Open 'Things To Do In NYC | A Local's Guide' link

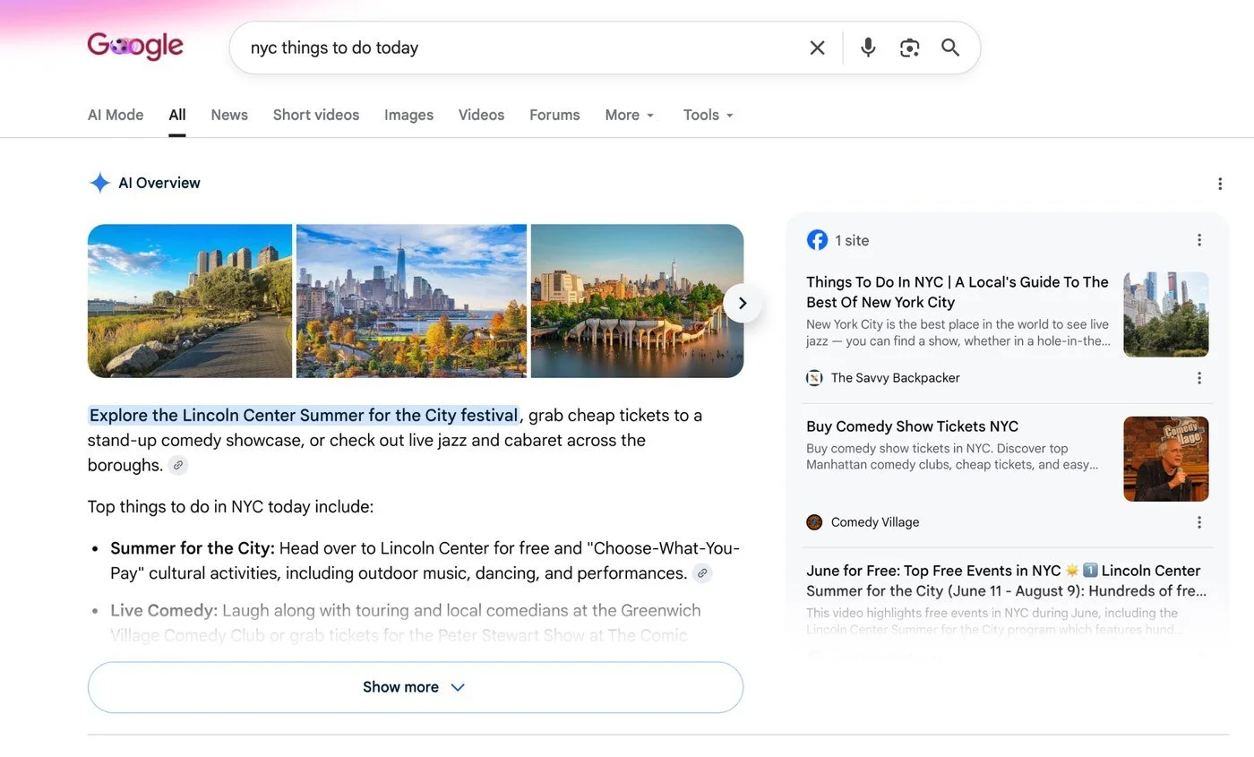point(957,292)
